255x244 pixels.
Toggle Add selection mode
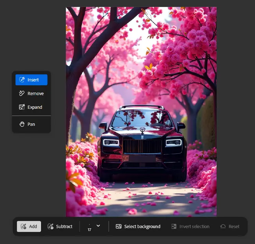click(29, 226)
